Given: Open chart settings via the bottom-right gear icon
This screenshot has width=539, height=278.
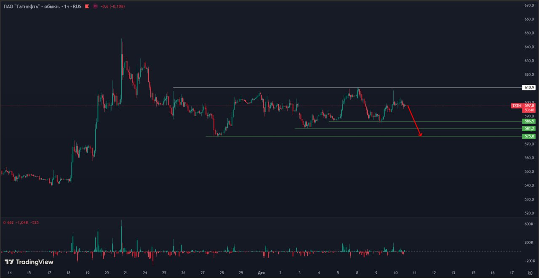Looking at the screenshot, I should 530,273.
